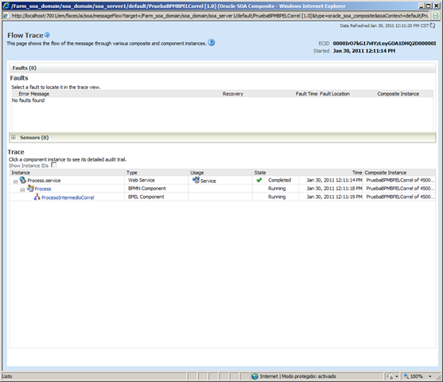The width and height of the screenshot is (443, 382).
Task: Open the Process component link
Action: [x=43, y=189]
